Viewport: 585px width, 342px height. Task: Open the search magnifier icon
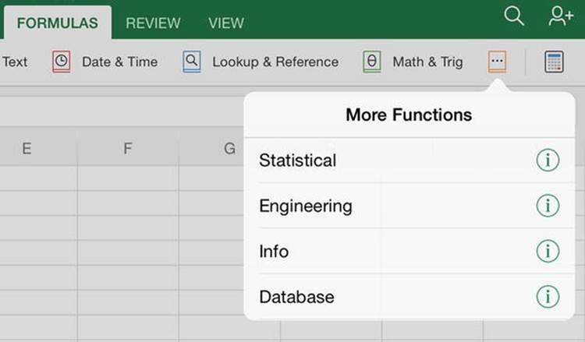point(514,16)
